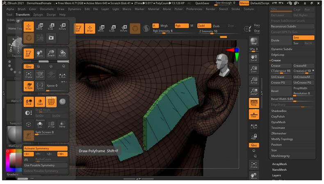
Task: Click the Divide button
Action: click(281, 41)
